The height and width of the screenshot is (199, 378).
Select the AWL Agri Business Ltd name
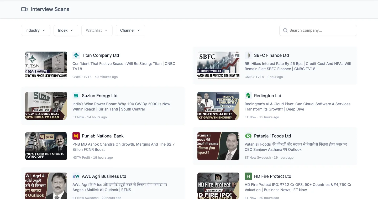[104, 176]
